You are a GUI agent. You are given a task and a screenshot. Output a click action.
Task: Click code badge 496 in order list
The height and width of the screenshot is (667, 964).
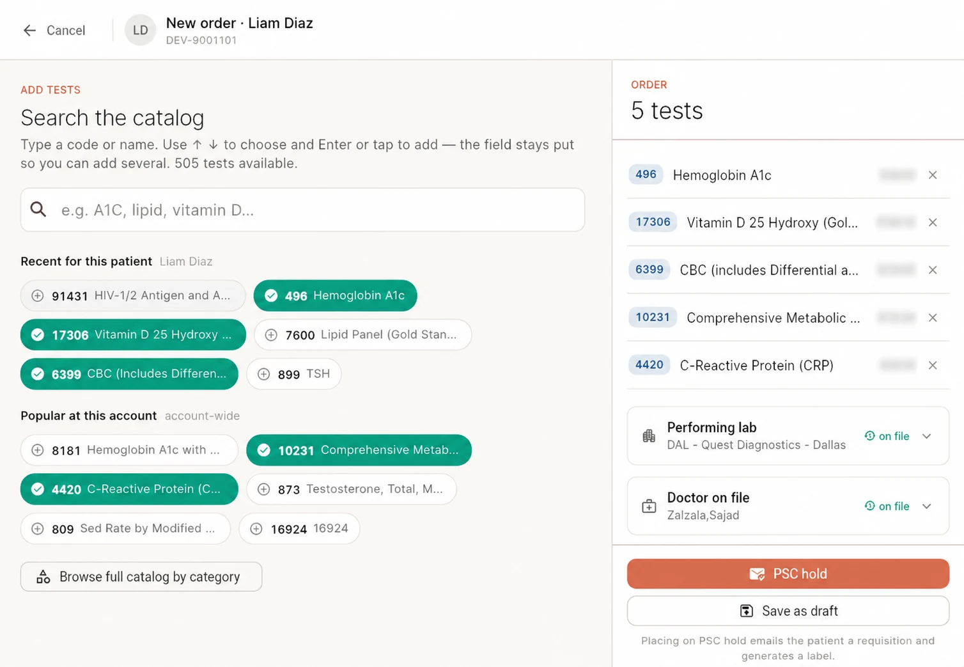click(x=646, y=175)
